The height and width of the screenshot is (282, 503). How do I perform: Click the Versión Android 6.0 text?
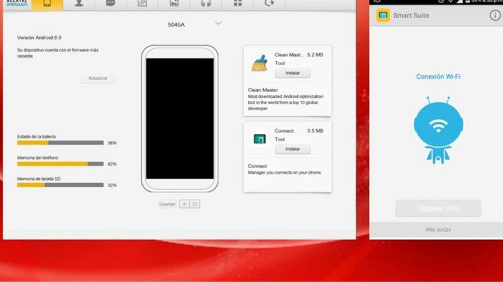pyautogui.click(x=39, y=38)
